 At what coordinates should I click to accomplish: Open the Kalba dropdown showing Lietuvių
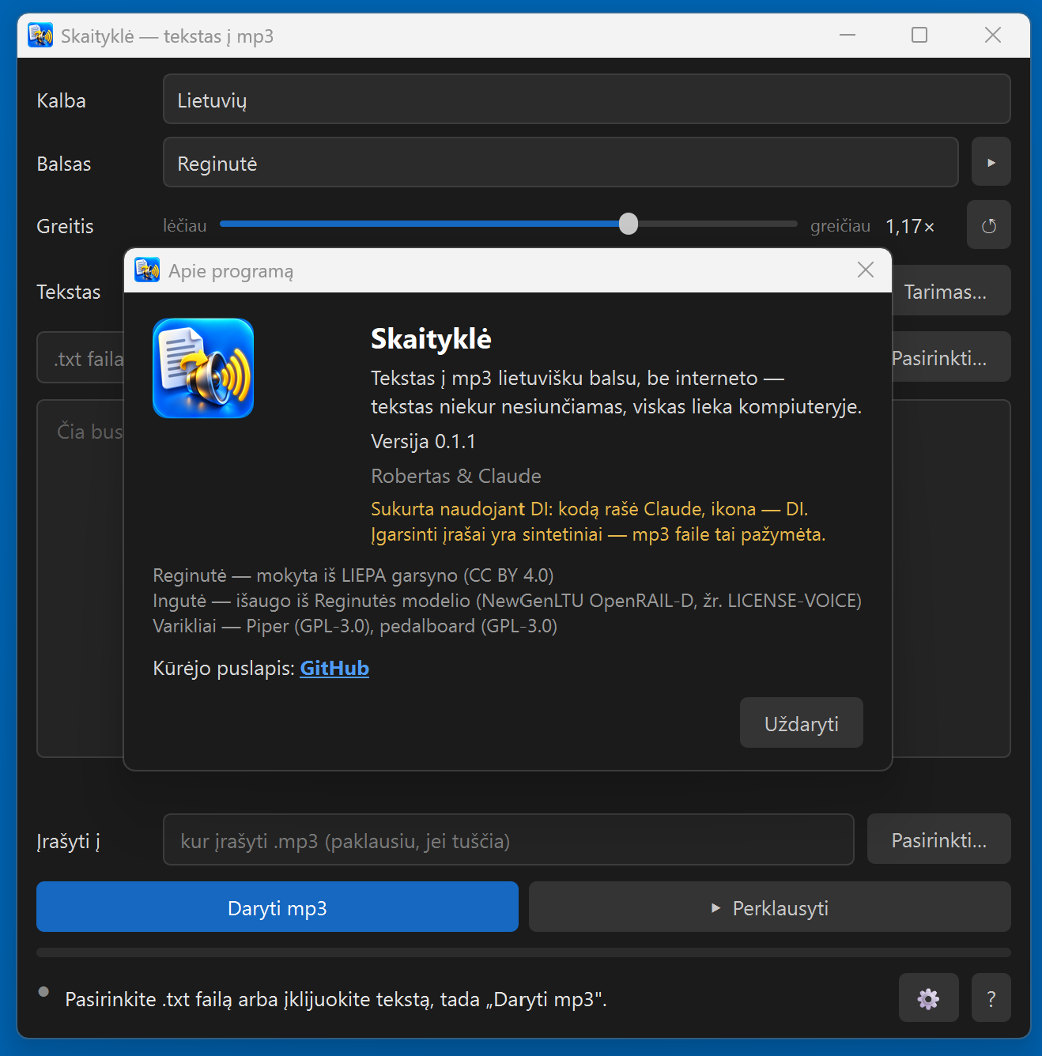click(587, 100)
